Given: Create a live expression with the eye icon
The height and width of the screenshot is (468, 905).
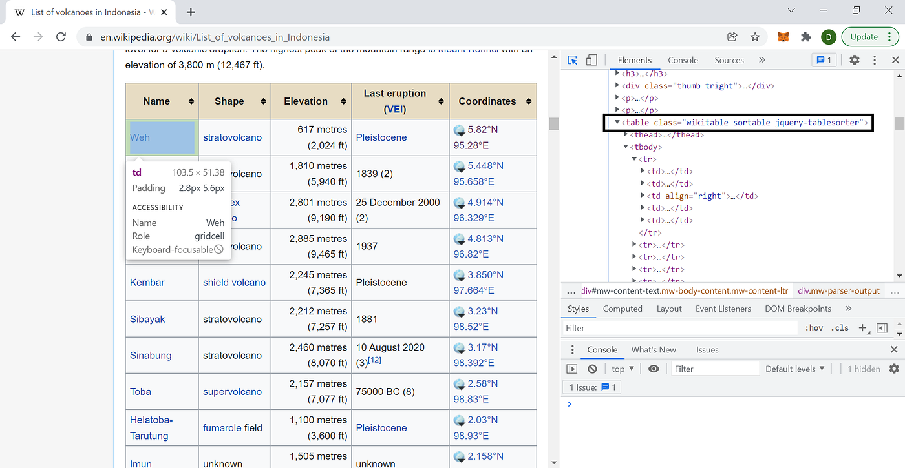Looking at the screenshot, I should tap(654, 368).
